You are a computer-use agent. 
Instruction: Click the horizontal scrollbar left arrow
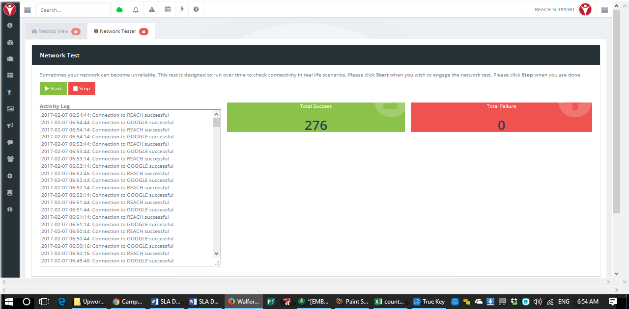point(4,282)
